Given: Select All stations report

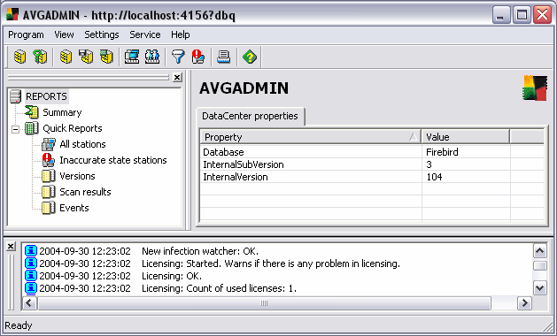Looking at the screenshot, I should click(x=82, y=144).
